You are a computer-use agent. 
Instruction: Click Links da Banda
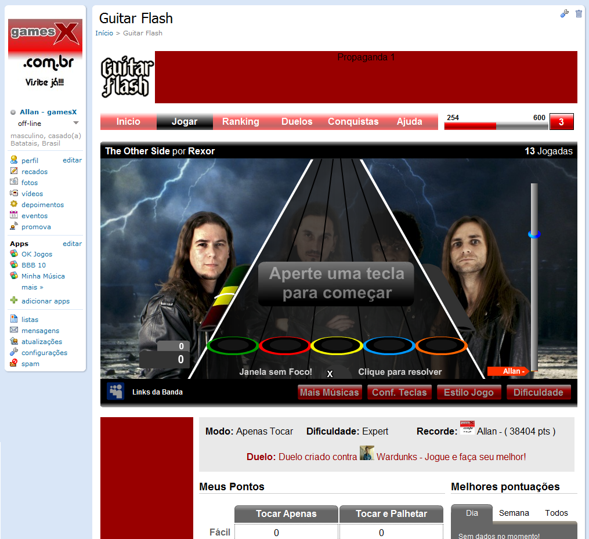point(157,392)
